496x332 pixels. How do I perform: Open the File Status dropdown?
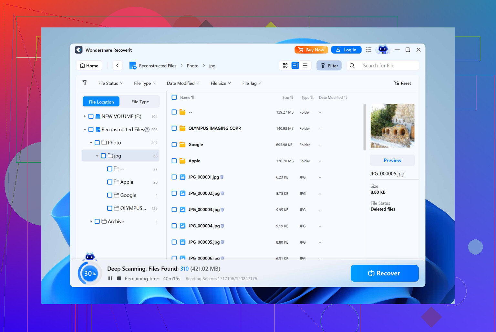pyautogui.click(x=110, y=83)
